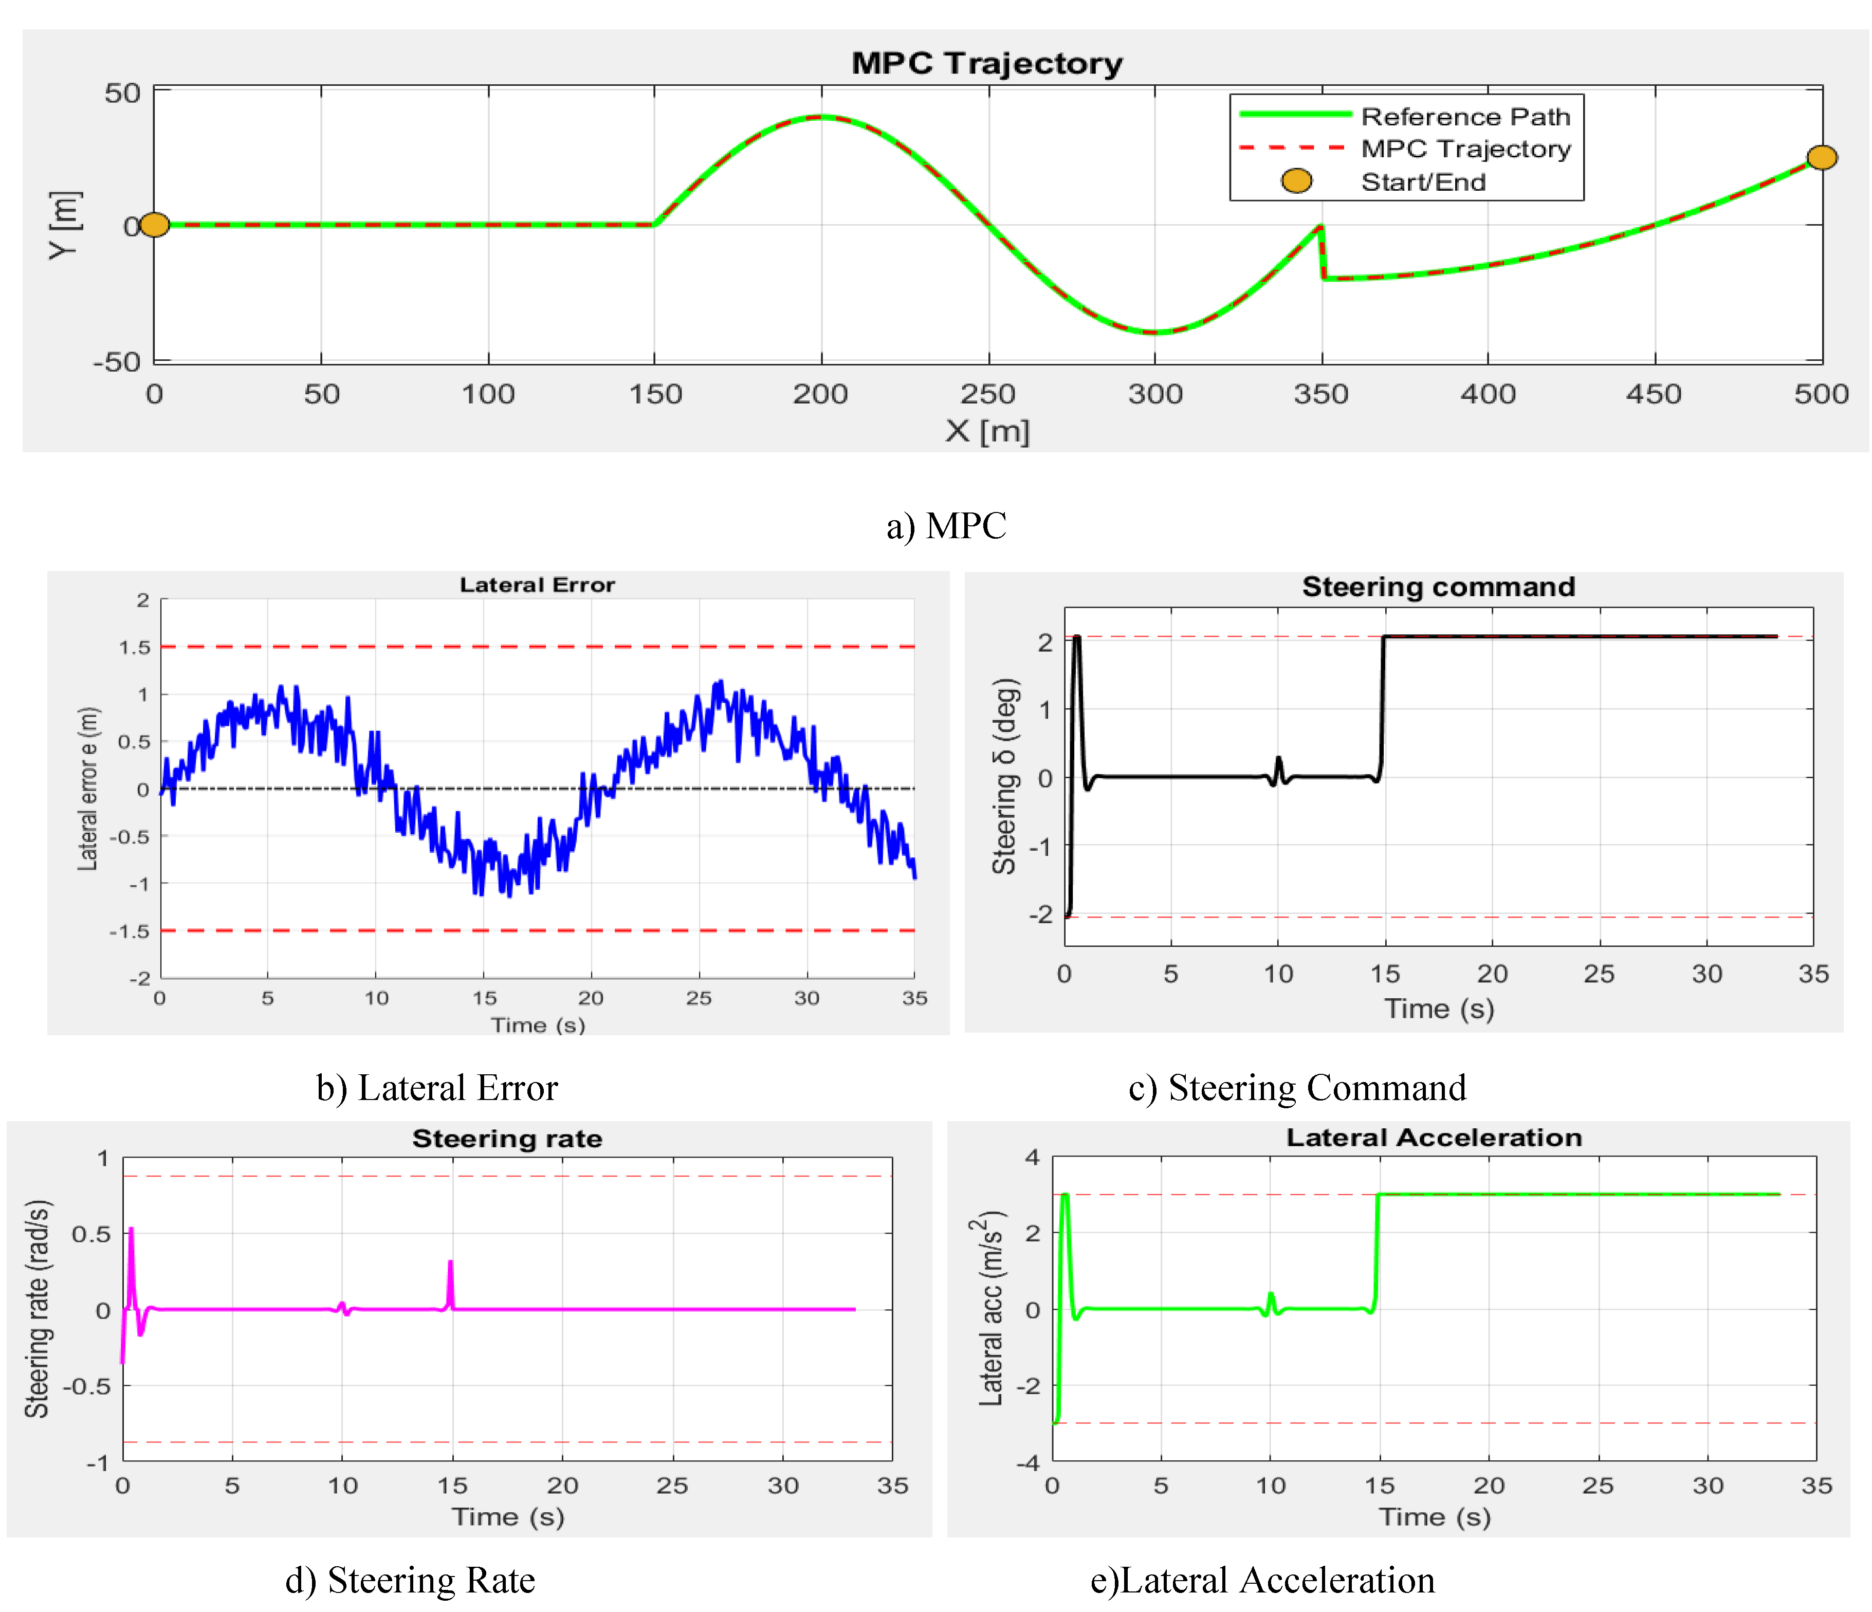
Task: Click the 'MPC Trajectory' plot title
Action: (x=986, y=63)
